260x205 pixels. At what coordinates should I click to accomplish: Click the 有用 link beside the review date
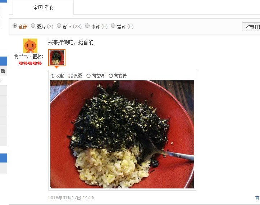click(x=257, y=198)
